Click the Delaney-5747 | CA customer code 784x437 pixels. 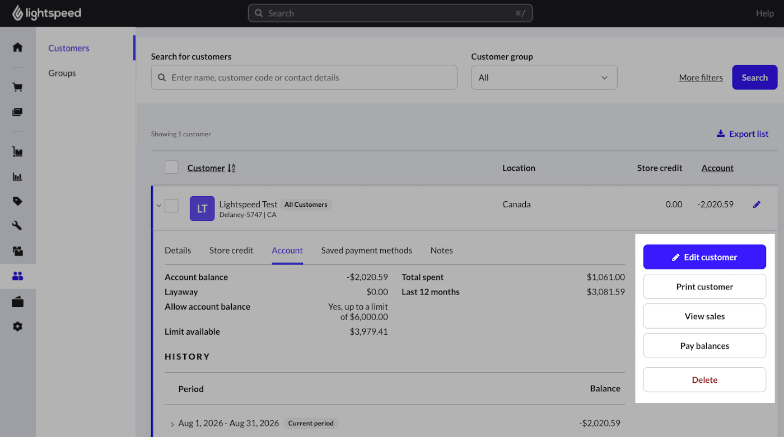248,215
